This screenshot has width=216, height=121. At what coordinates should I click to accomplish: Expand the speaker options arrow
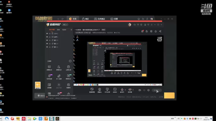click(133, 90)
